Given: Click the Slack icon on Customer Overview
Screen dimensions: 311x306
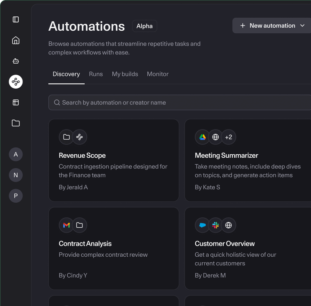Looking at the screenshot, I should pos(216,225).
